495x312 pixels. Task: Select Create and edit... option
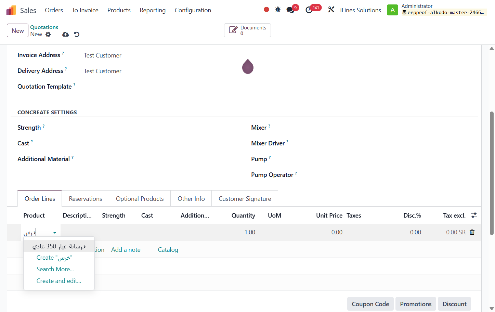59,281
